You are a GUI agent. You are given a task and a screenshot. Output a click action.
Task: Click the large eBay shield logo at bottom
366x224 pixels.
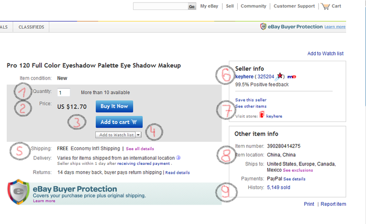point(18,192)
